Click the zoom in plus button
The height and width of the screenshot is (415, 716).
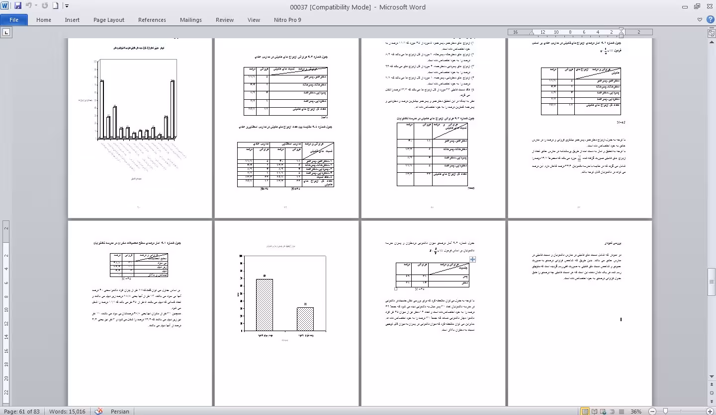(x=710, y=412)
